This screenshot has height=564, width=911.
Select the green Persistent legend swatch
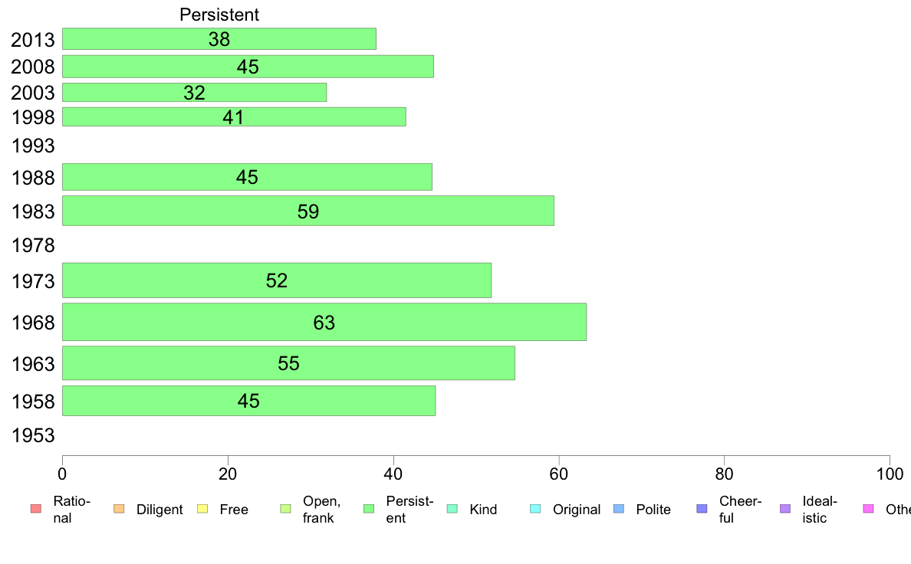coord(368,509)
